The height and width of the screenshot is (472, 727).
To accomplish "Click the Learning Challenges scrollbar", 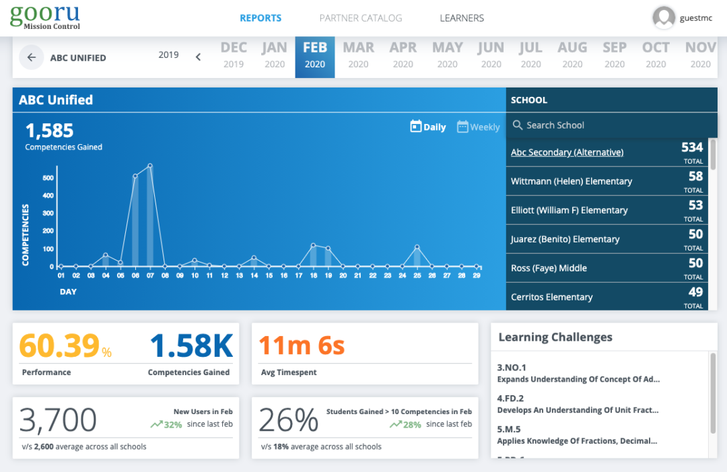I will click(713, 393).
